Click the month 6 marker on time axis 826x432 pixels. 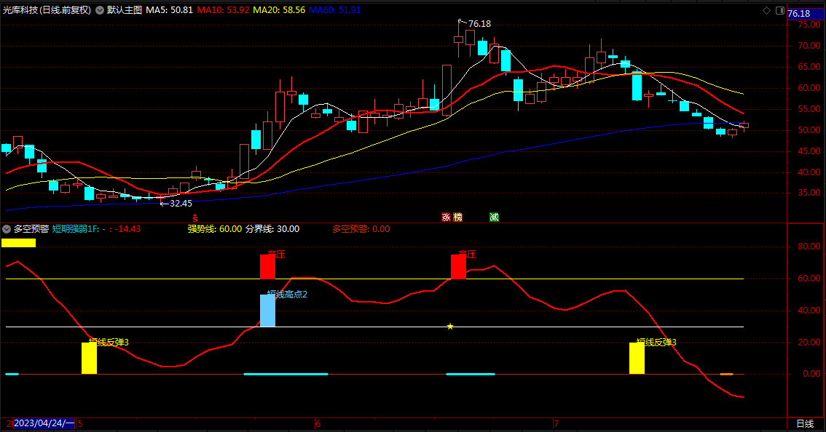[318, 423]
